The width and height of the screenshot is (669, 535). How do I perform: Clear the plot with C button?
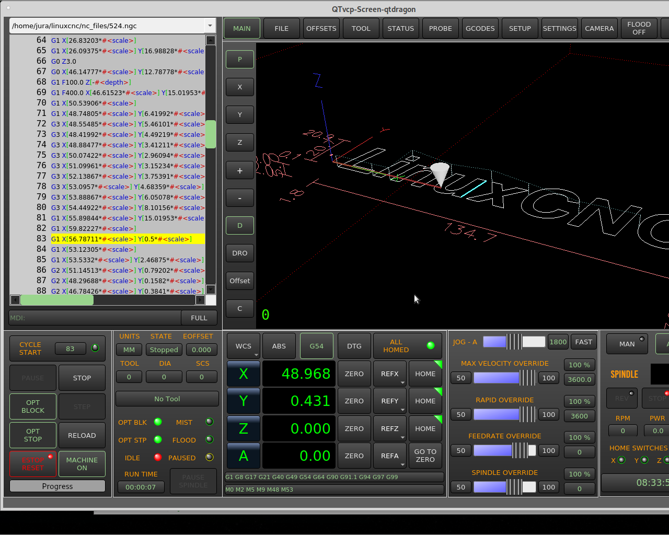240,308
